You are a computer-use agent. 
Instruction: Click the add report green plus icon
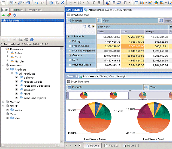(x=3, y=15)
